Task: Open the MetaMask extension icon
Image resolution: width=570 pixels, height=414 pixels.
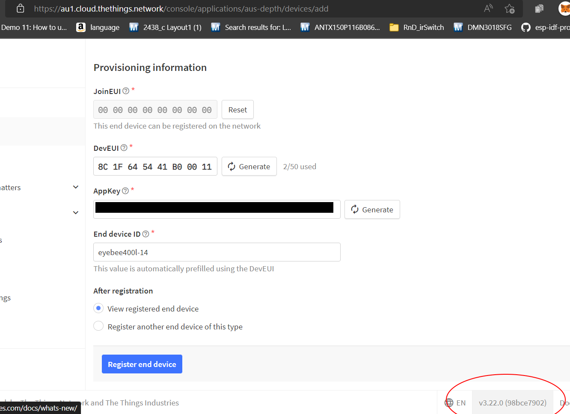Action: pyautogui.click(x=564, y=8)
